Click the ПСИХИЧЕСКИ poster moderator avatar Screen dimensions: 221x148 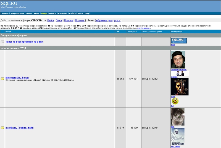point(178,137)
